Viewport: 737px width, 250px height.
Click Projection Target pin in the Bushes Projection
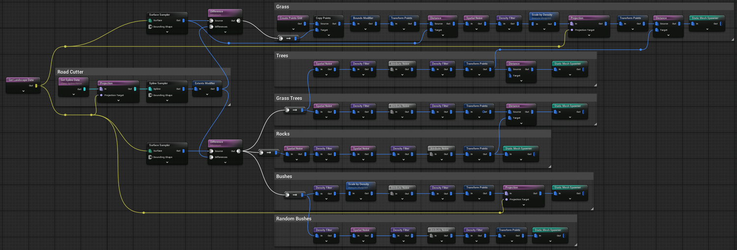[x=507, y=199]
